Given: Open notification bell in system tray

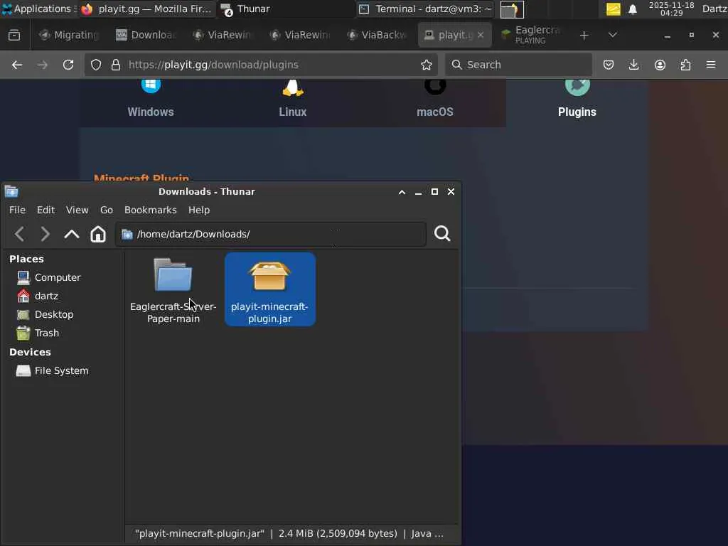Looking at the screenshot, I should click(x=632, y=9).
